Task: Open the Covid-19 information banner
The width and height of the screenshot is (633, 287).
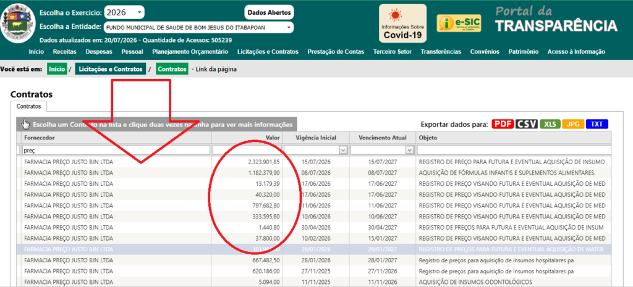Action: (x=402, y=23)
